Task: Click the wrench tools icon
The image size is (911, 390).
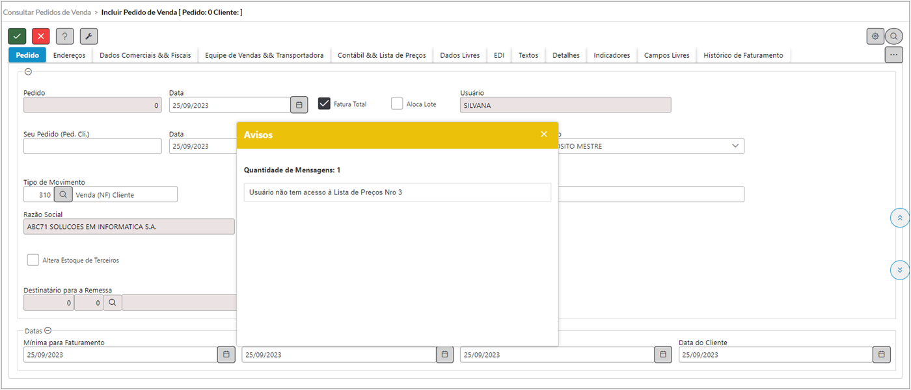Action: (x=88, y=36)
